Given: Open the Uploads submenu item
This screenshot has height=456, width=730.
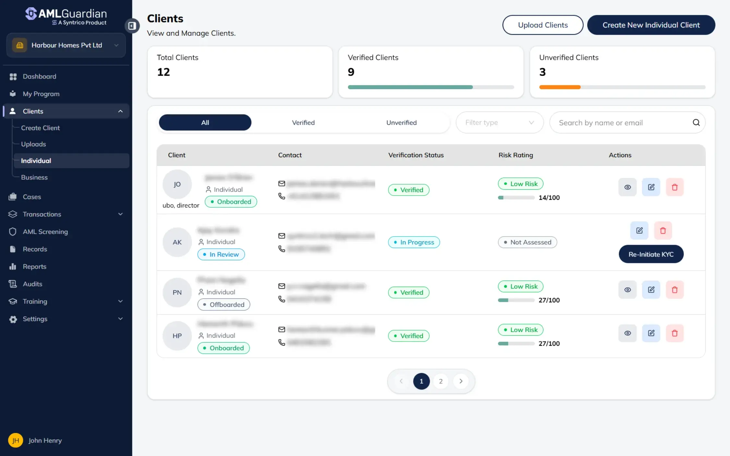Looking at the screenshot, I should [33, 144].
